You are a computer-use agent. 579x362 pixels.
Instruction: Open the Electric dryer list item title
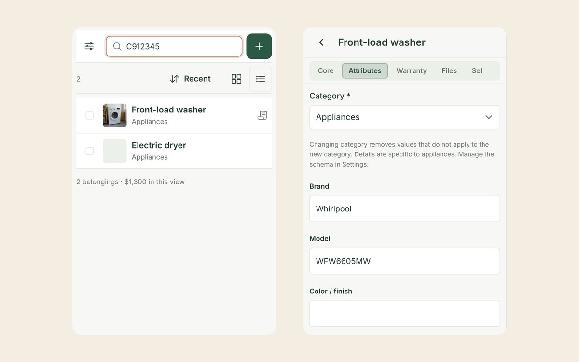click(159, 145)
